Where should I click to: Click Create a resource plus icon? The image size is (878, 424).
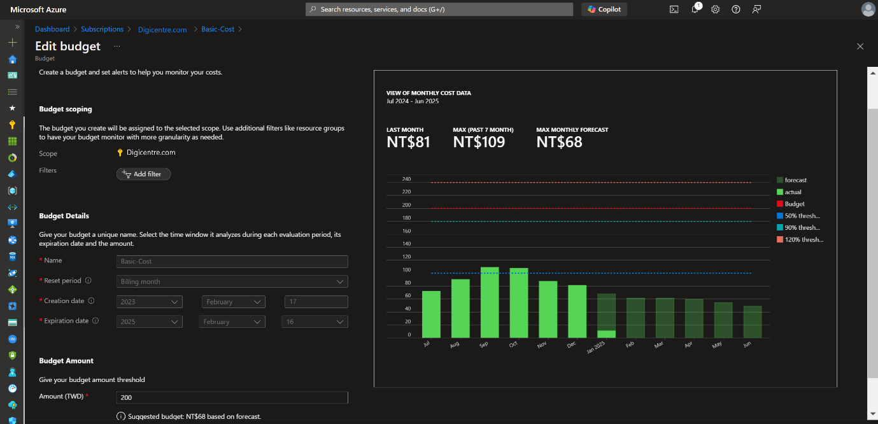pos(12,43)
